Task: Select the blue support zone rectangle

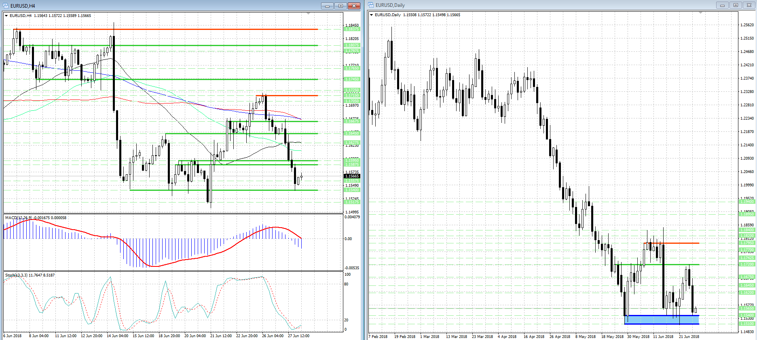Action: (662, 320)
